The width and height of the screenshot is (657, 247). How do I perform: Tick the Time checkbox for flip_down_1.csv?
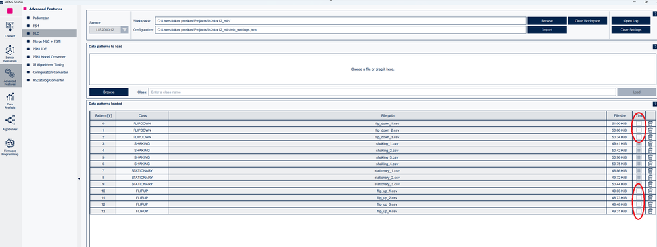point(639,123)
